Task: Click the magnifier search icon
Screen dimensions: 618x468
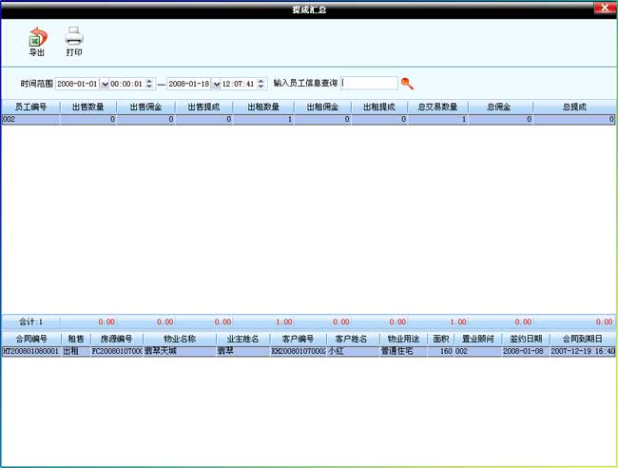Action: [407, 84]
